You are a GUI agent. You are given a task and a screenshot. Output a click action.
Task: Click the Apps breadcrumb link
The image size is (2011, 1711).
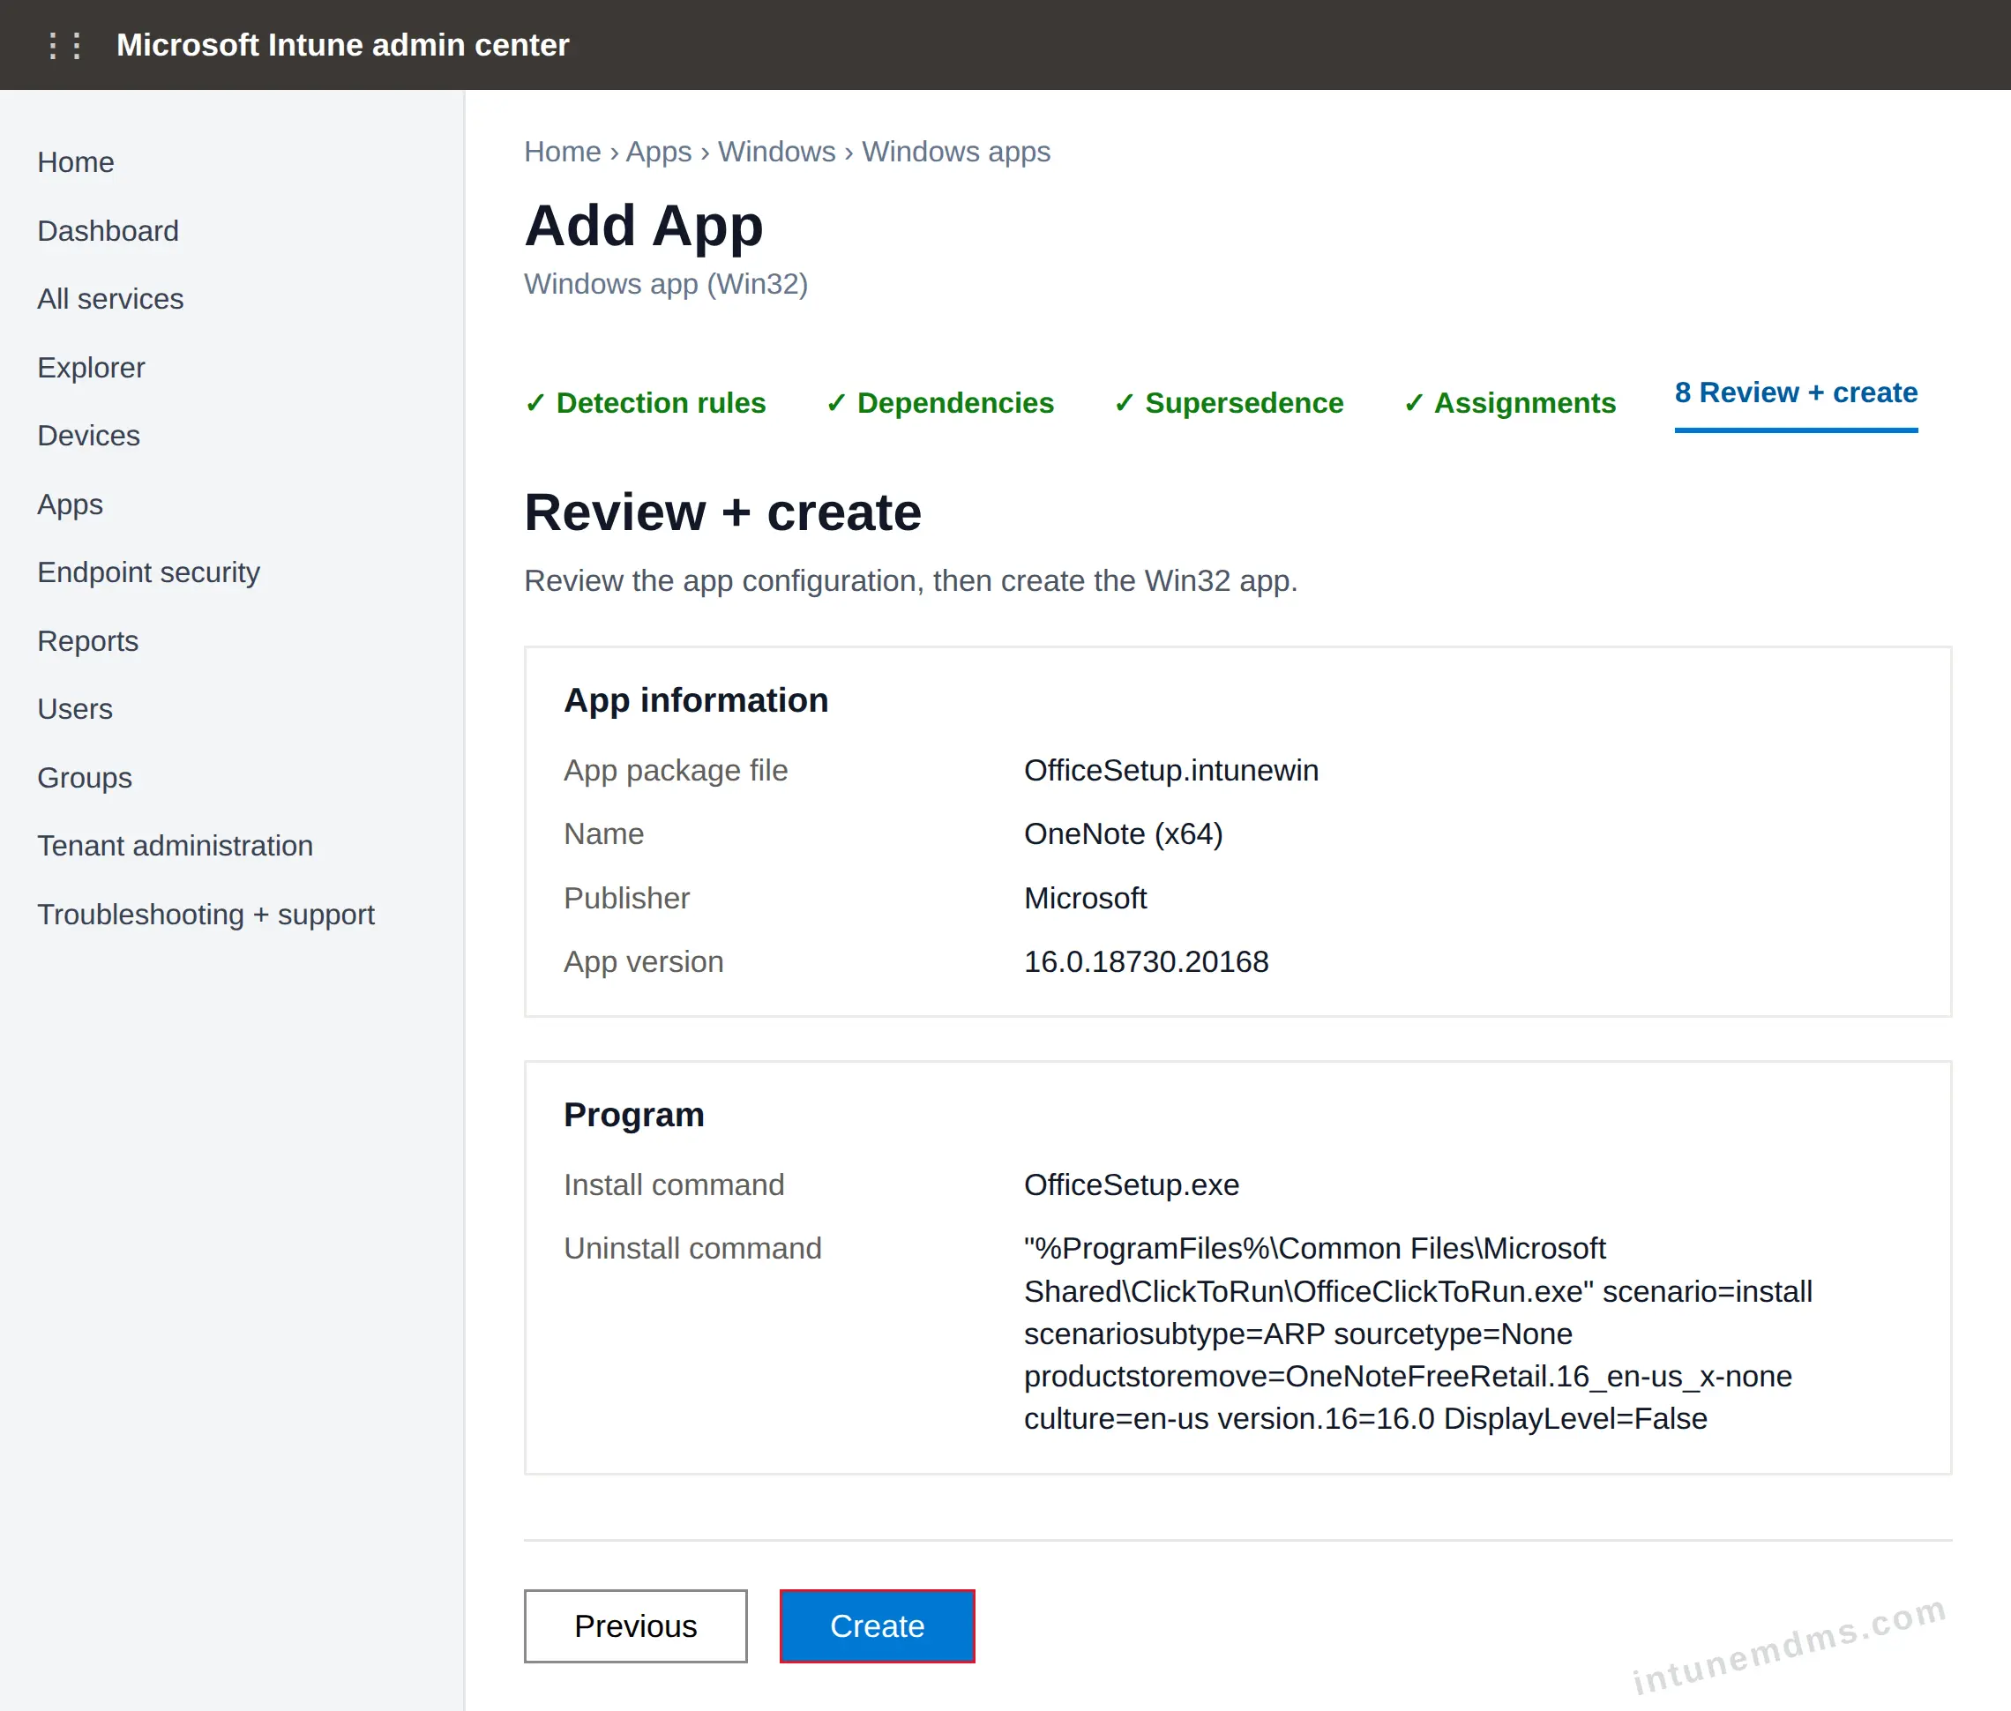(659, 152)
